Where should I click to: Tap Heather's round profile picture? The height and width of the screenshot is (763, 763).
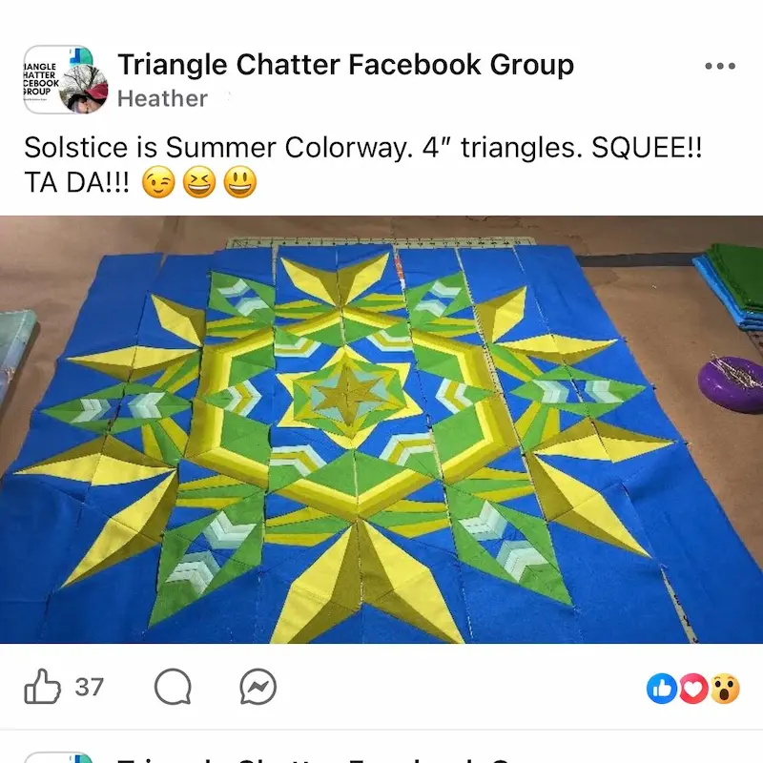click(x=84, y=89)
